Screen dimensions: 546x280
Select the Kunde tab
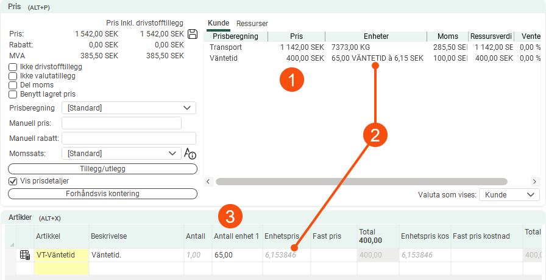click(x=218, y=23)
